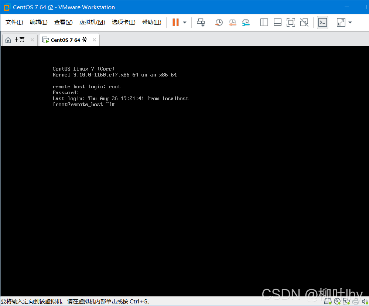The width and height of the screenshot is (369, 306).
Task: Open the 帮助(H) menu
Action: 151,22
